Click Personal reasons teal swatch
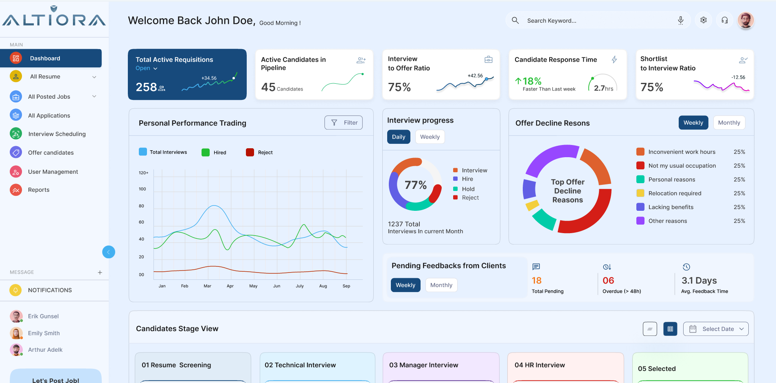 tap(640, 179)
